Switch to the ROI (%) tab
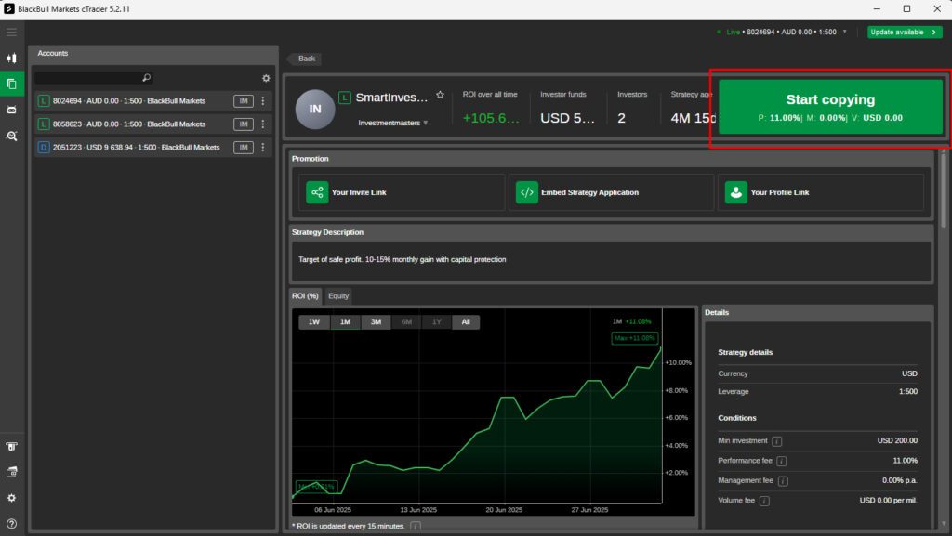Image resolution: width=952 pixels, height=536 pixels. 305,296
